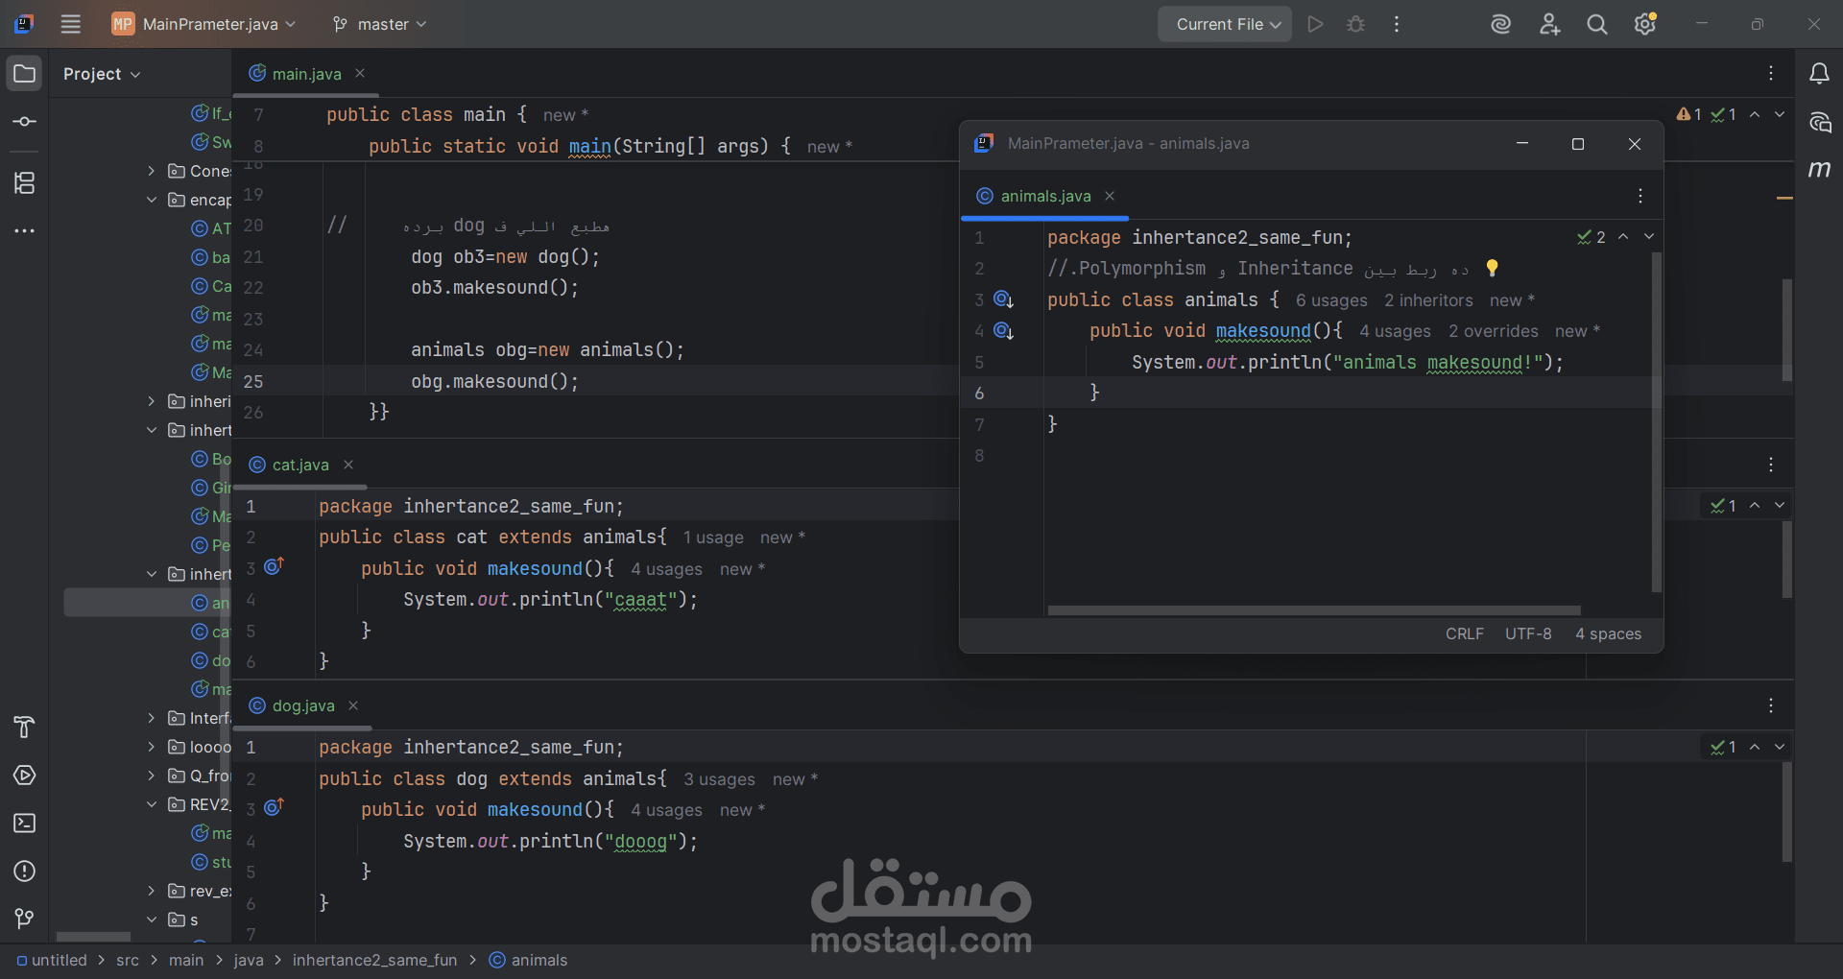The image size is (1843, 979).
Task: Close the animals.java tab
Action: pyautogui.click(x=1110, y=196)
